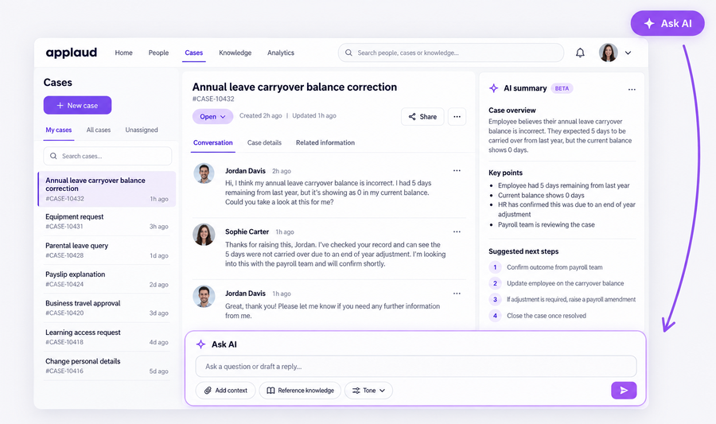Switch to the Unassigned tab

click(x=142, y=130)
